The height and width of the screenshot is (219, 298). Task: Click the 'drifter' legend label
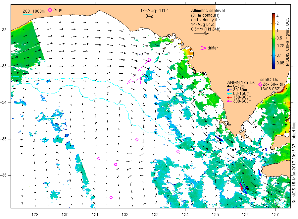pos(213,48)
